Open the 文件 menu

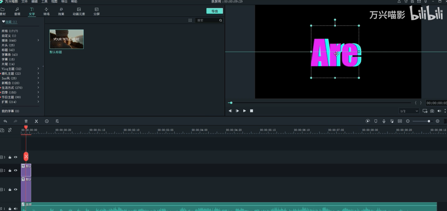point(25,2)
